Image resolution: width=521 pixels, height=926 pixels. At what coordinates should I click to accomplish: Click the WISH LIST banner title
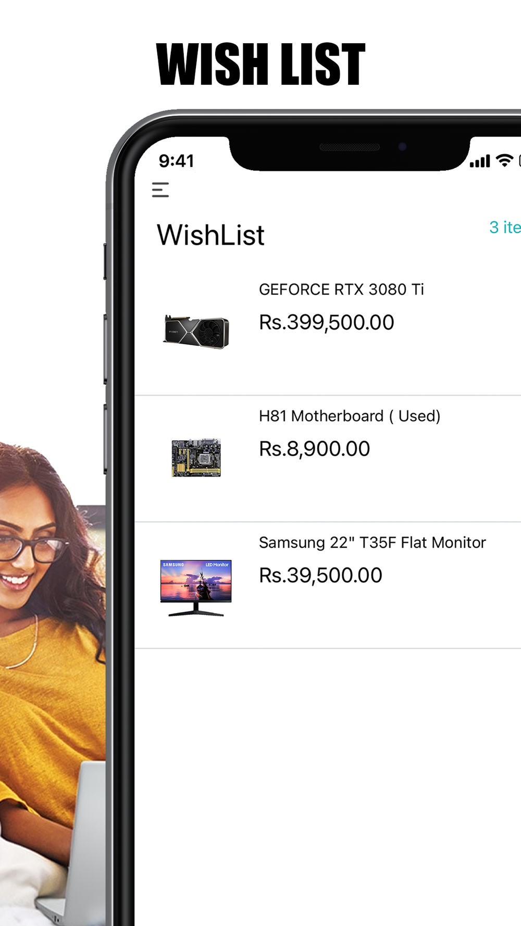click(x=260, y=64)
